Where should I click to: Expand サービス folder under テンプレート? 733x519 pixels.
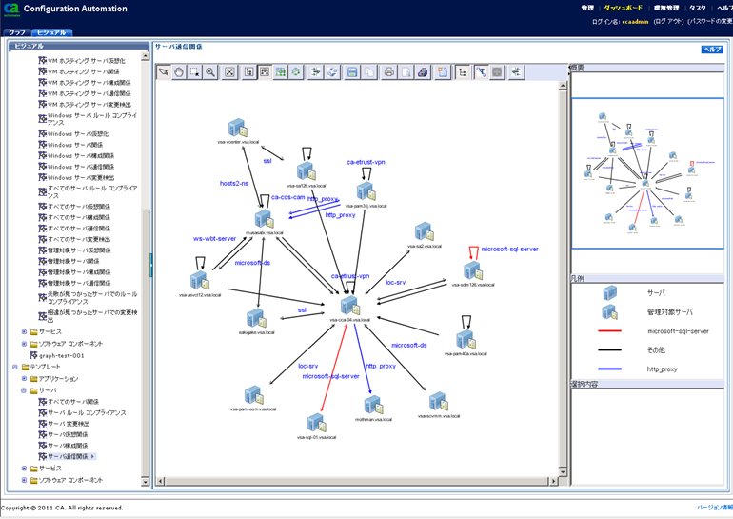pos(24,468)
